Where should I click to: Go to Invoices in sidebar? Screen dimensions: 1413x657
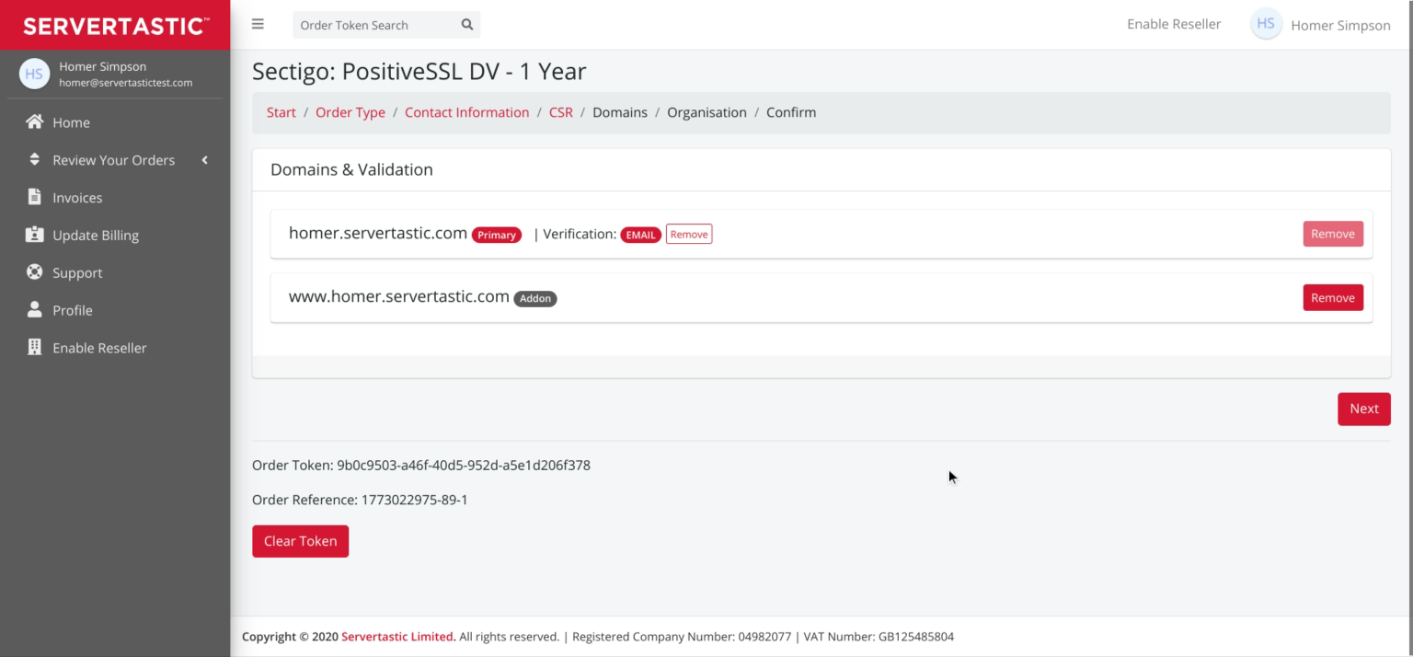click(115, 198)
